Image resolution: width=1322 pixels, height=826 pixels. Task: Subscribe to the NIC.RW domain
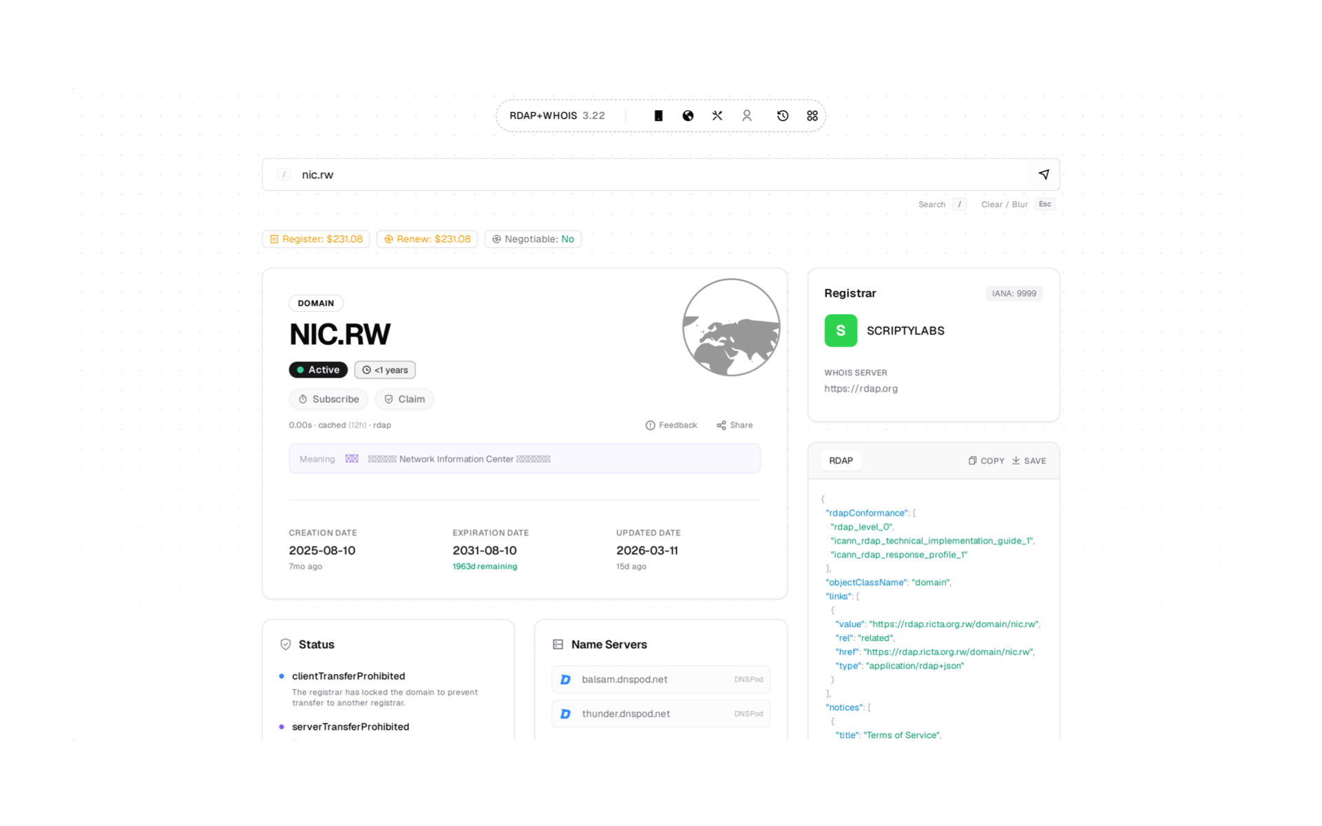pos(328,399)
